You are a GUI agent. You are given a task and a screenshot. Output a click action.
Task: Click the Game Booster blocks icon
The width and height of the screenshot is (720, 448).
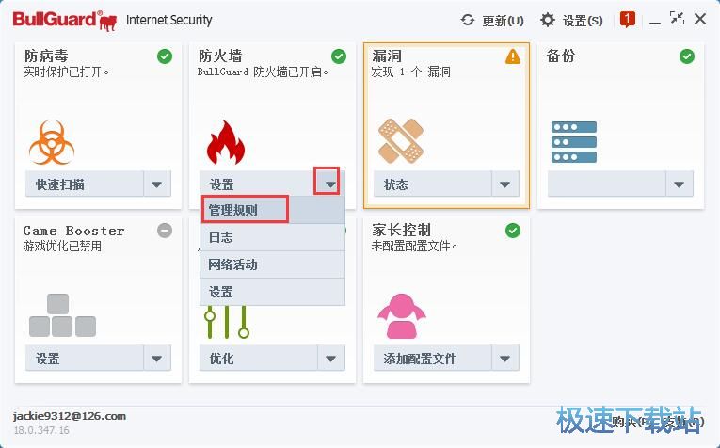[x=62, y=316]
